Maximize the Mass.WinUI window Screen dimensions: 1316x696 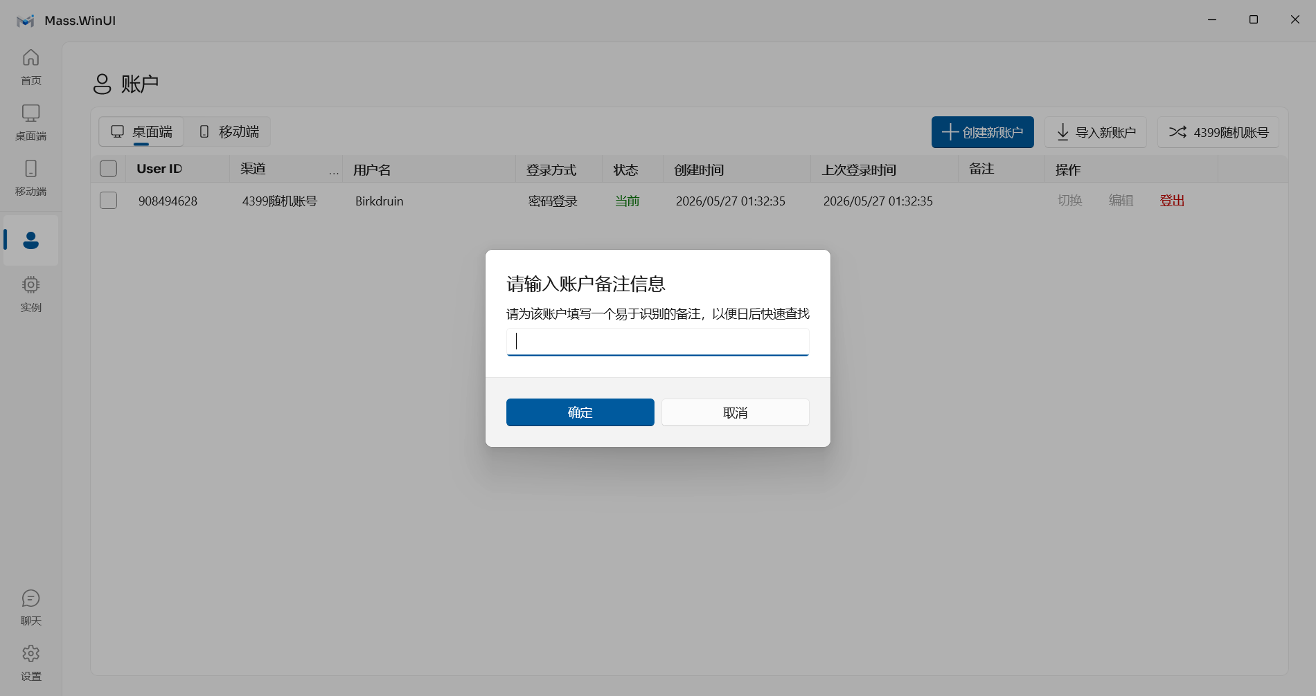[1254, 20]
